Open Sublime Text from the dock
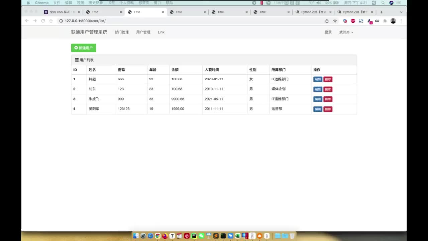 [216, 236]
